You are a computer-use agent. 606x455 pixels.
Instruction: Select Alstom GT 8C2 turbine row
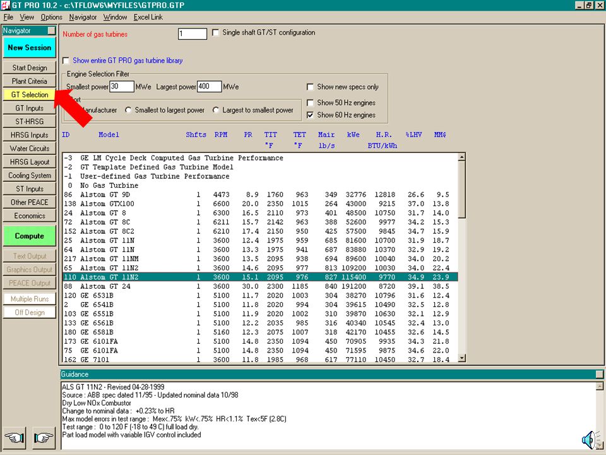click(260, 231)
